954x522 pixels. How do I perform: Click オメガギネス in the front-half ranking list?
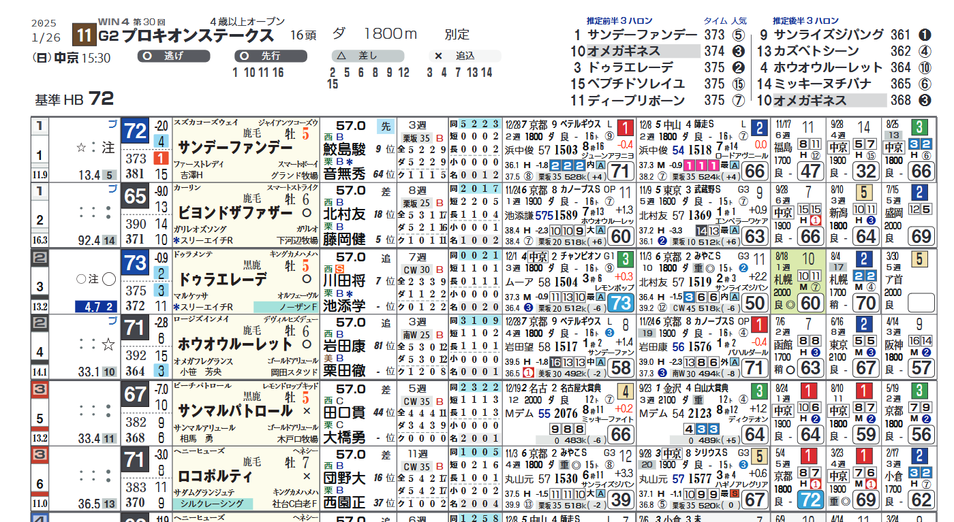[624, 51]
